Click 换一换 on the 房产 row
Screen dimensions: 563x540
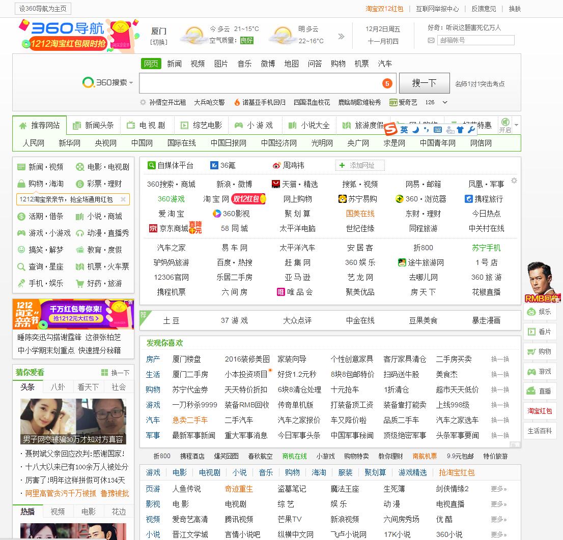500,359
